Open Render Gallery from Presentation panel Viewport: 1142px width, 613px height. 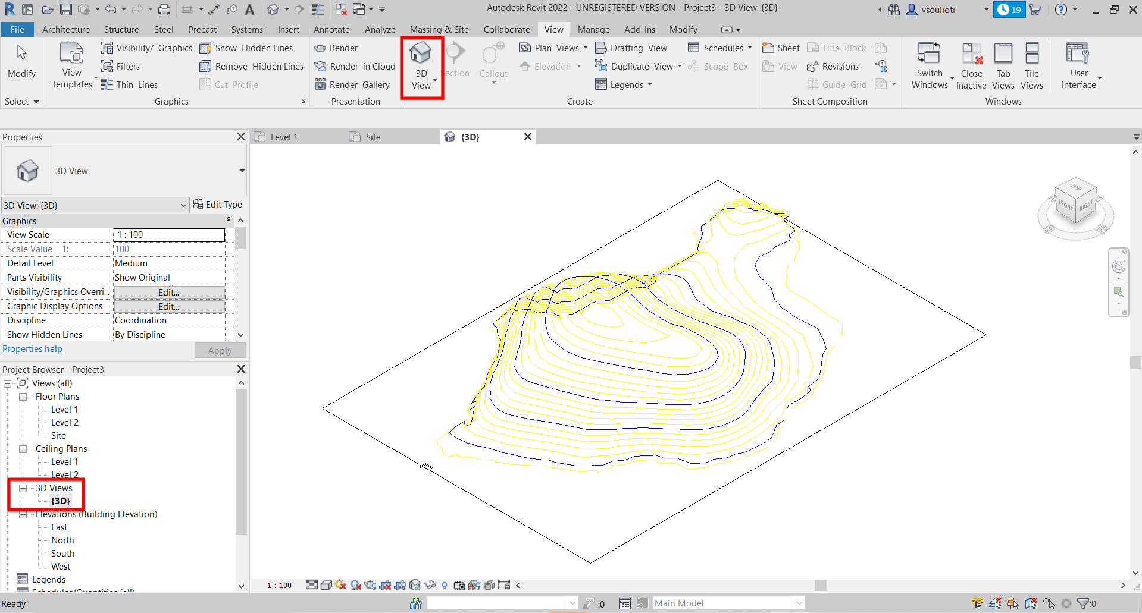click(352, 85)
